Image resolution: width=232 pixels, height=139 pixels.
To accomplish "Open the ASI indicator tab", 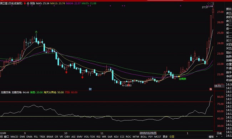I will pyautogui.click(x=74, y=137).
